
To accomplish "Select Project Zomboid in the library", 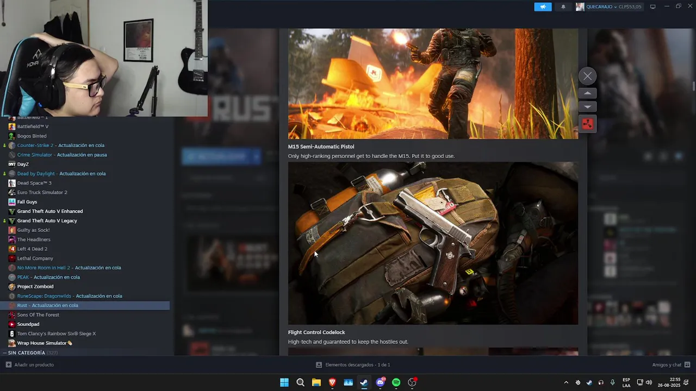I will coord(35,287).
